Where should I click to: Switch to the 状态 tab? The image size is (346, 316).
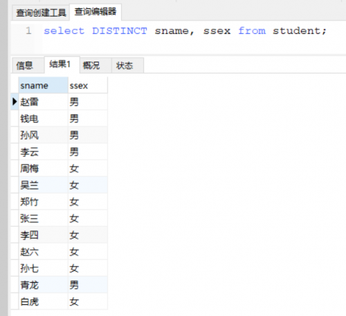click(x=127, y=66)
